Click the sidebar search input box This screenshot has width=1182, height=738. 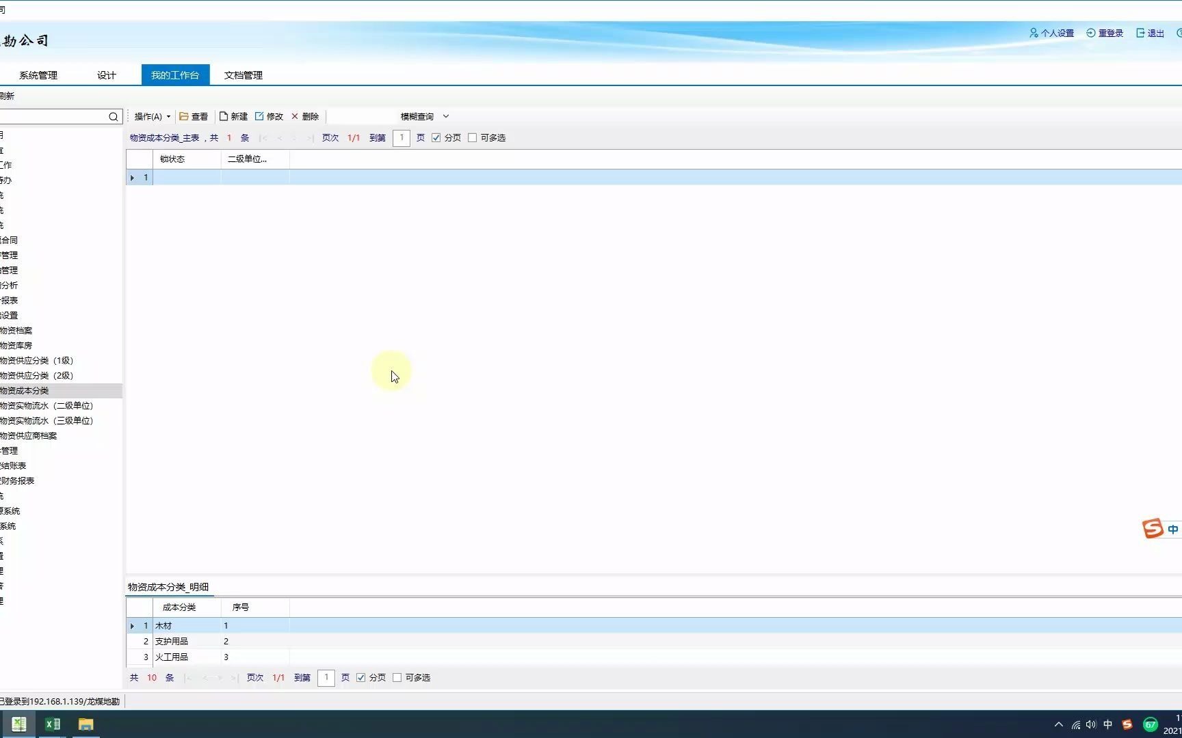[53, 117]
